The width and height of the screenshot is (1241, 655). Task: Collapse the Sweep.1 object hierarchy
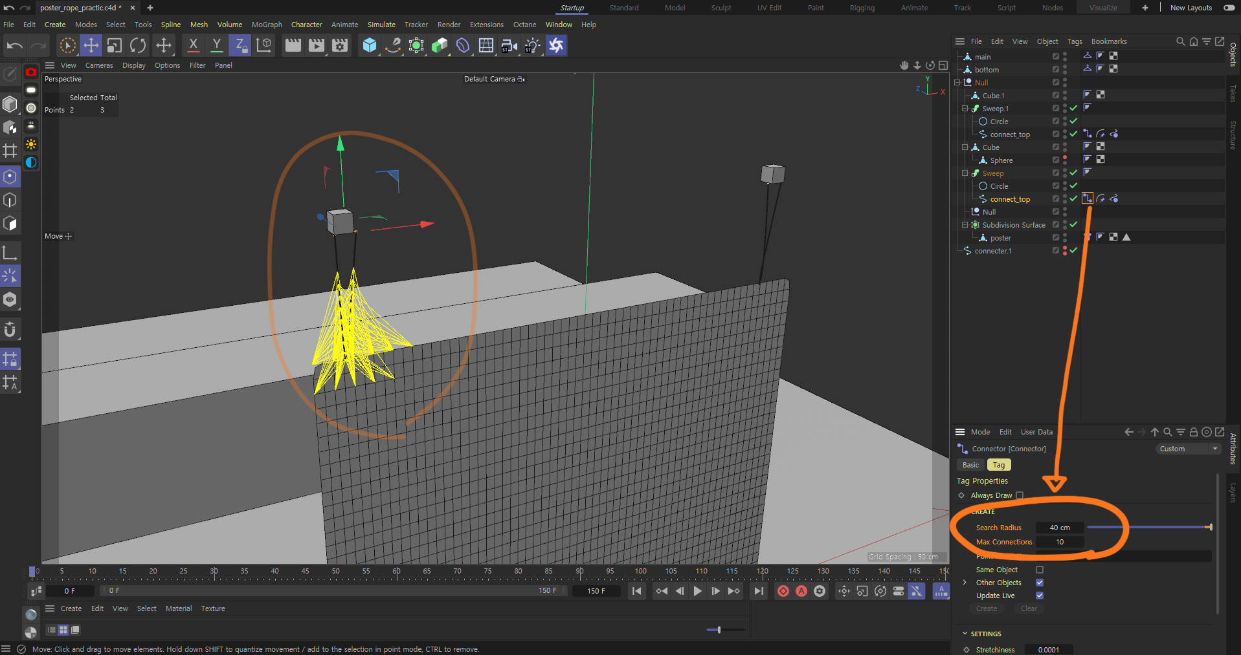(x=965, y=109)
